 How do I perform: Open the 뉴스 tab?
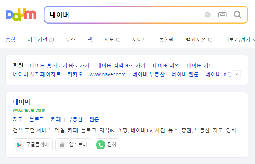71,40
